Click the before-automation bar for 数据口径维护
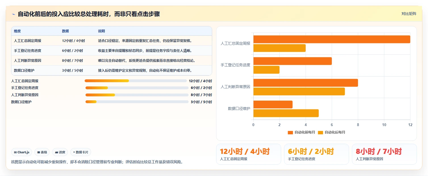 (273, 105)
